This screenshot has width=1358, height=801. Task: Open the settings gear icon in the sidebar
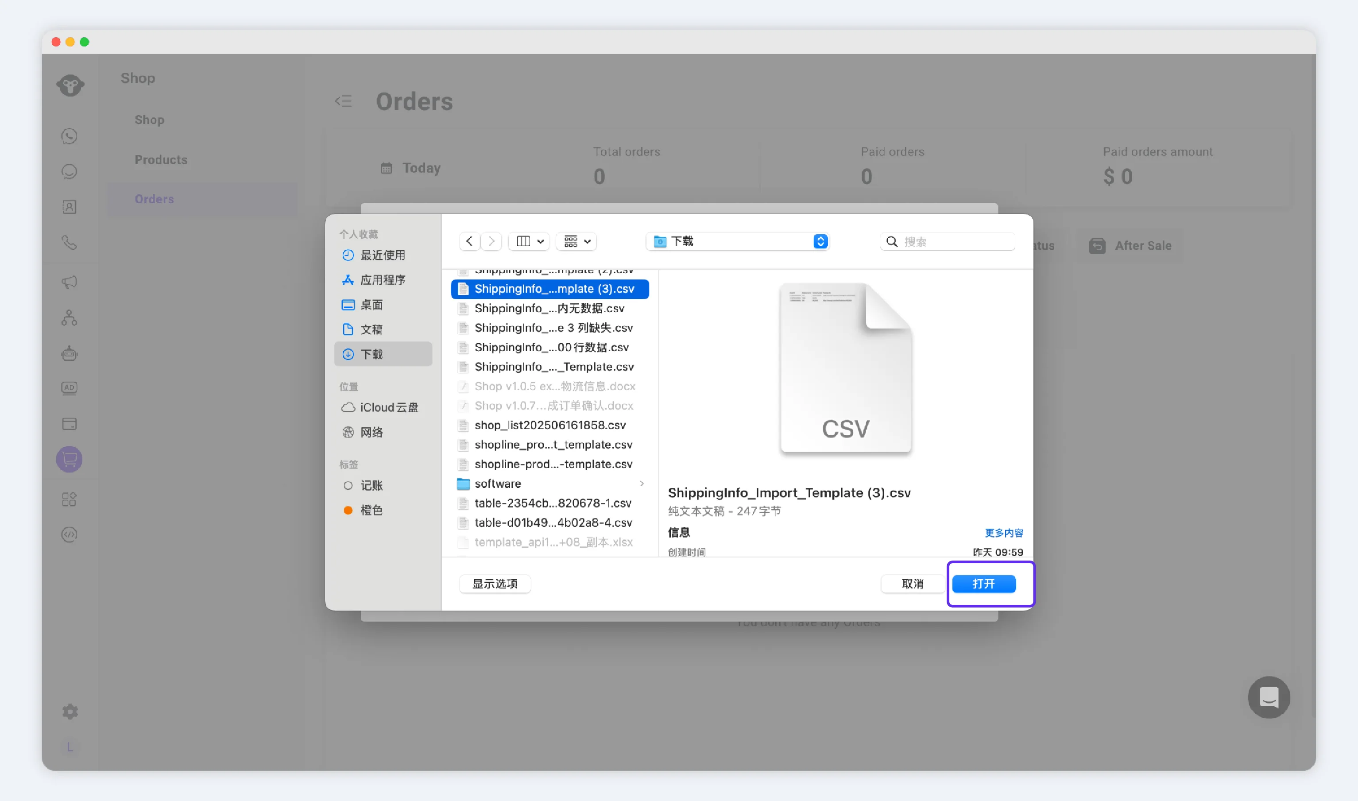[70, 712]
